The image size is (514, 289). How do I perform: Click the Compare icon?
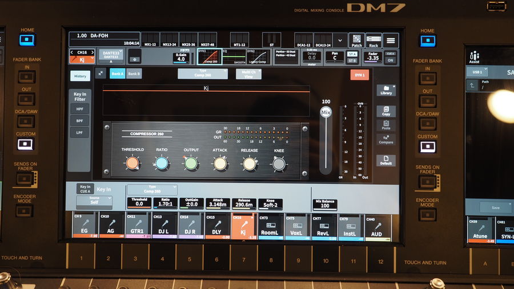[x=386, y=139]
